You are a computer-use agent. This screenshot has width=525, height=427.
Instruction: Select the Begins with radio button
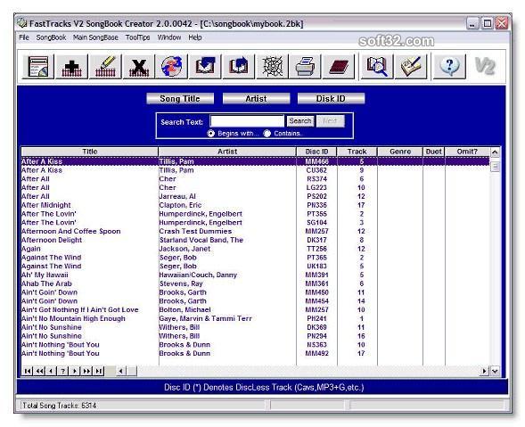click(210, 134)
